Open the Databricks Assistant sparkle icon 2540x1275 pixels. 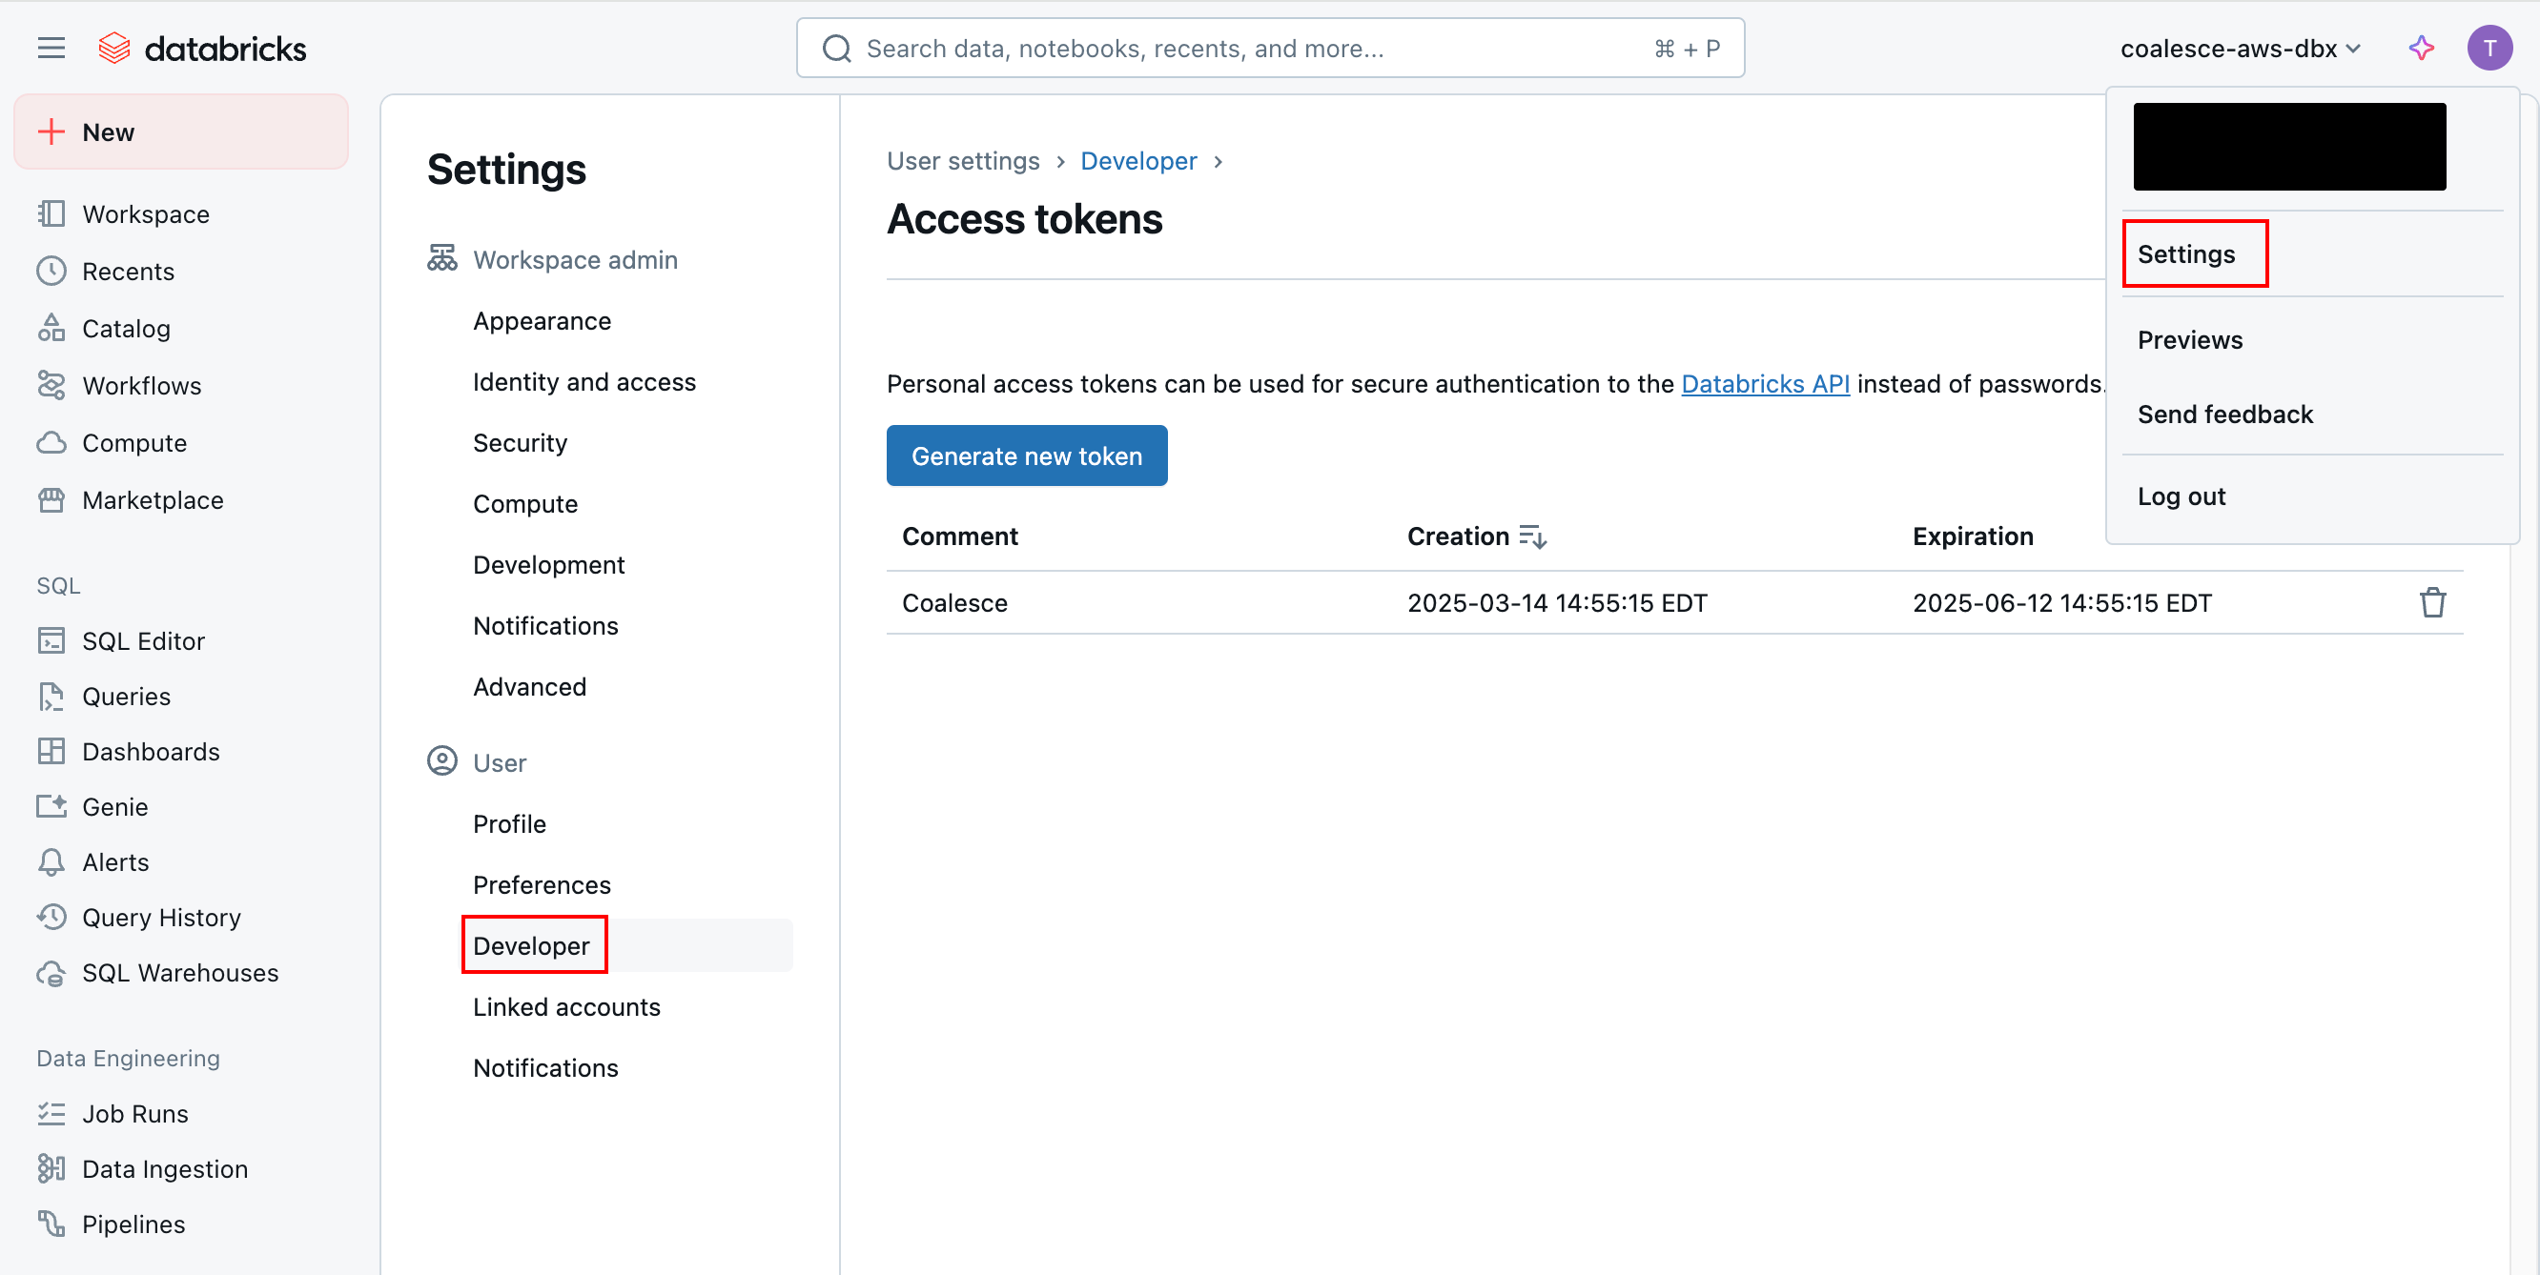[2421, 49]
